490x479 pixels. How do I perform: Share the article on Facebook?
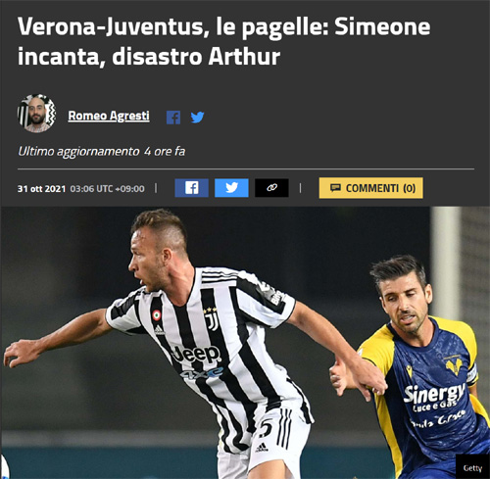pyautogui.click(x=191, y=188)
